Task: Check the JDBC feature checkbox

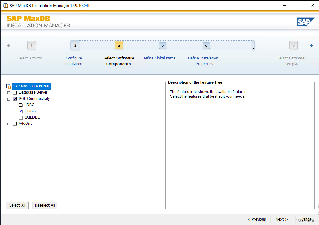Action: (20, 105)
